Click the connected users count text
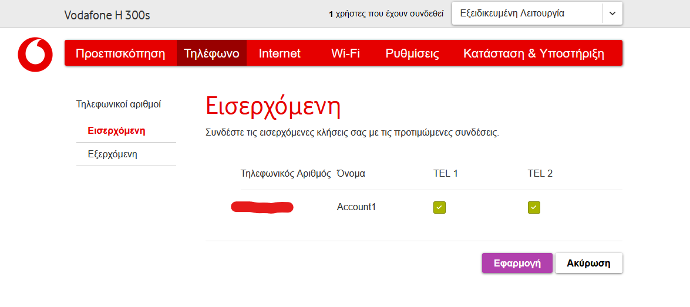The width and height of the screenshot is (690, 307). click(386, 14)
